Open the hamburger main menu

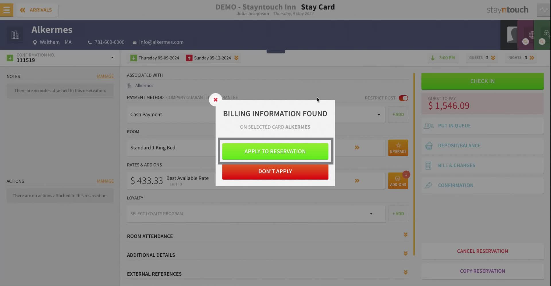pos(6,10)
